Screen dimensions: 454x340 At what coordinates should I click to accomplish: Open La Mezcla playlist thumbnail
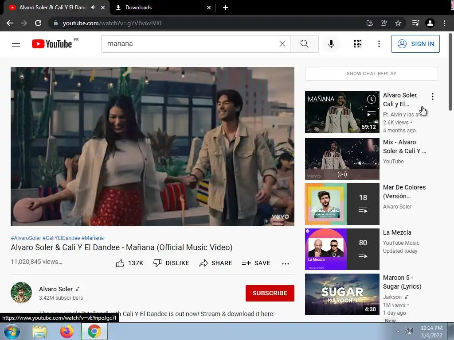[342, 249]
